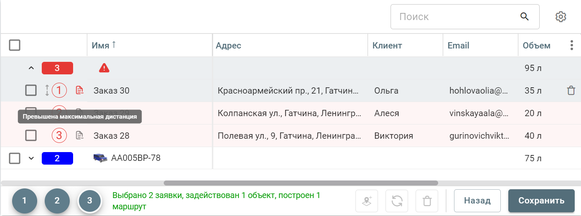This screenshot has height=216, width=581.
Task: Click the Адрес column header
Action: tap(228, 46)
